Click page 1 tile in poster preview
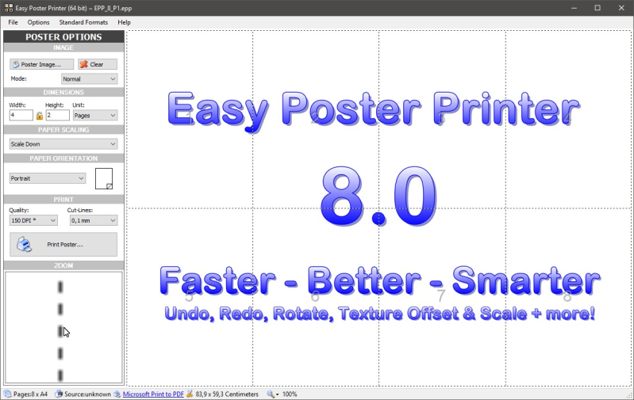This screenshot has width=634, height=400. [x=190, y=120]
